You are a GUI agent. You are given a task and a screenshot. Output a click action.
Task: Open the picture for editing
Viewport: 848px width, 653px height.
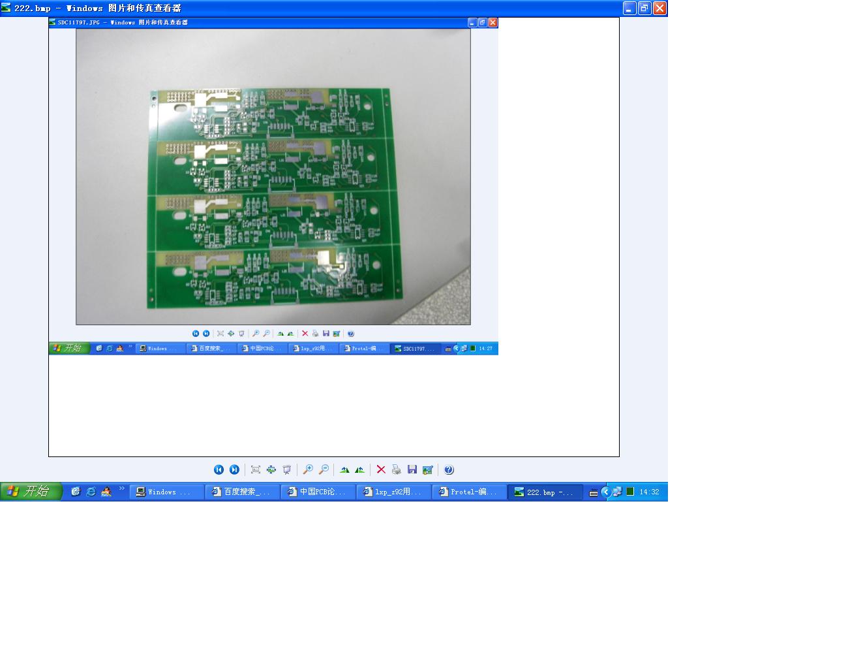pos(428,470)
